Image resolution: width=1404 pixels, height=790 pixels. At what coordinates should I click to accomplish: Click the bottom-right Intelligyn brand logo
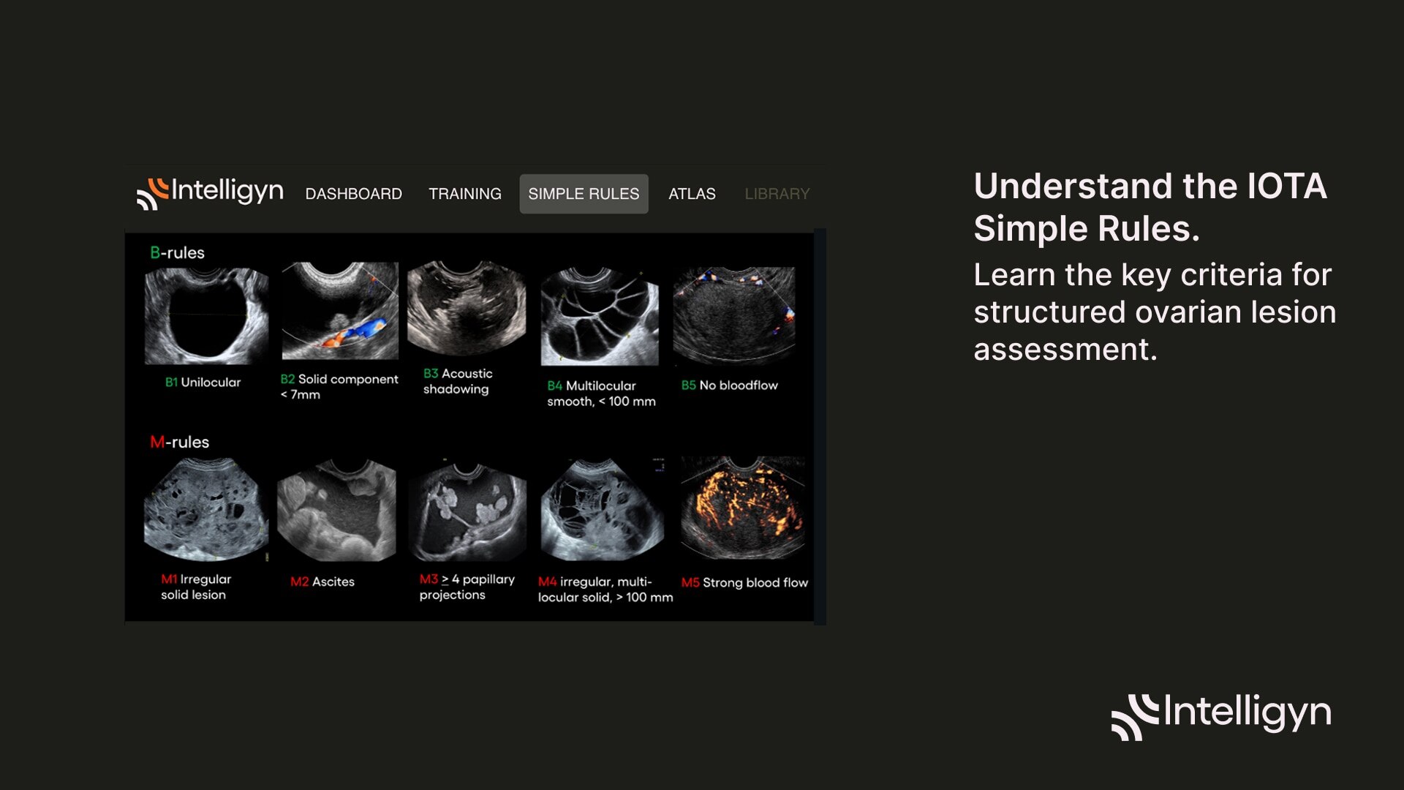click(x=1221, y=715)
